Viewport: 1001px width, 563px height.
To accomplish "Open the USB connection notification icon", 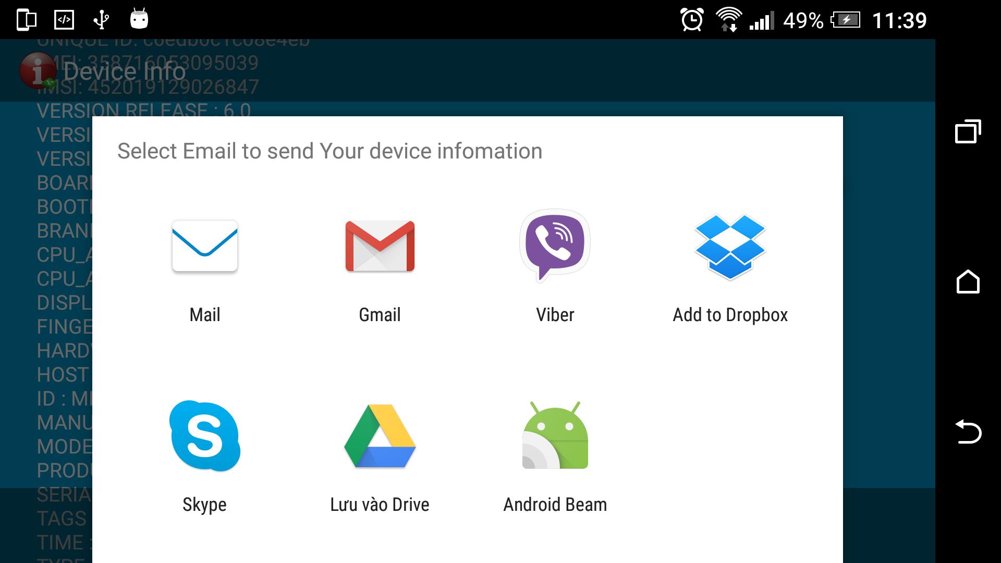I will (101, 20).
